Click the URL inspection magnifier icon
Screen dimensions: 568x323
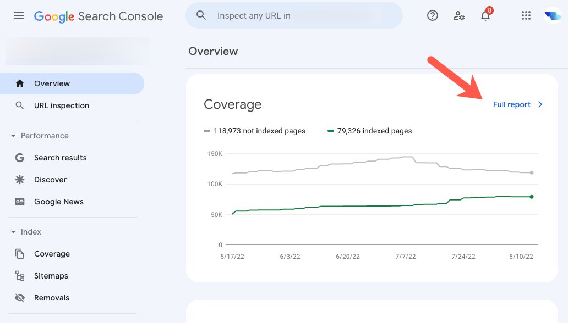pyautogui.click(x=20, y=105)
